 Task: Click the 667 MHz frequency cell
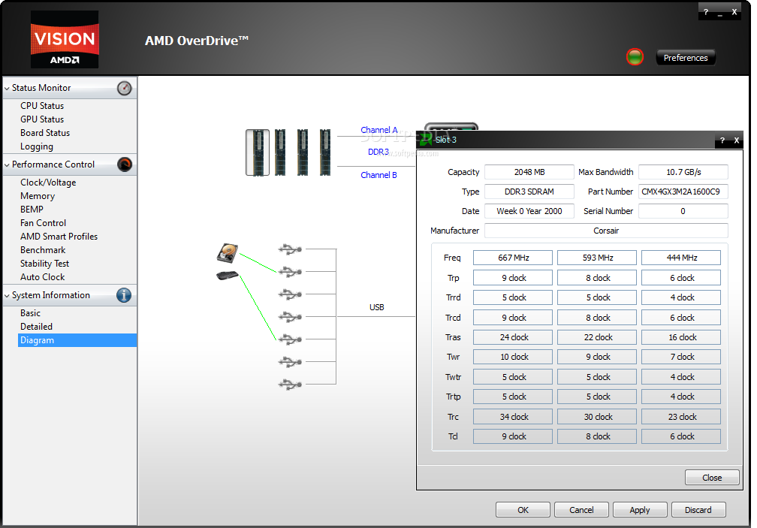[513, 258]
